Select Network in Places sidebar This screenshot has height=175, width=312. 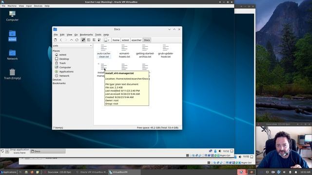point(64,76)
